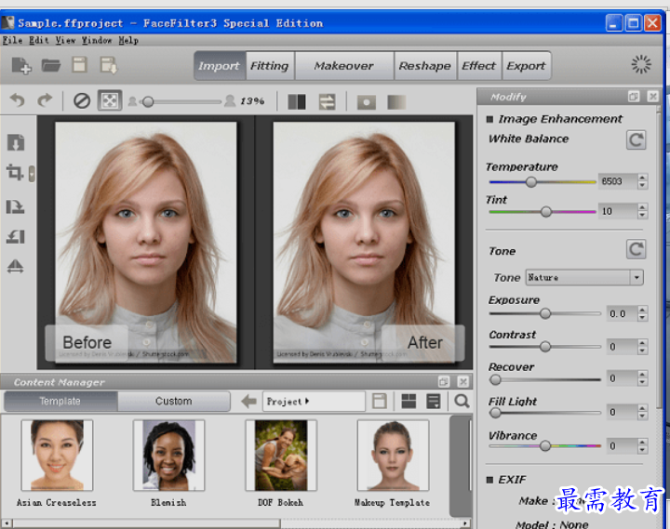This screenshot has width=670, height=529.
Task: Open a project with the folder icon
Action: tap(51, 65)
